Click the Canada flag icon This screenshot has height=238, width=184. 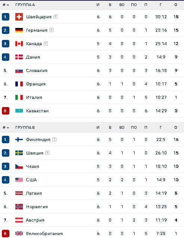[19, 44]
